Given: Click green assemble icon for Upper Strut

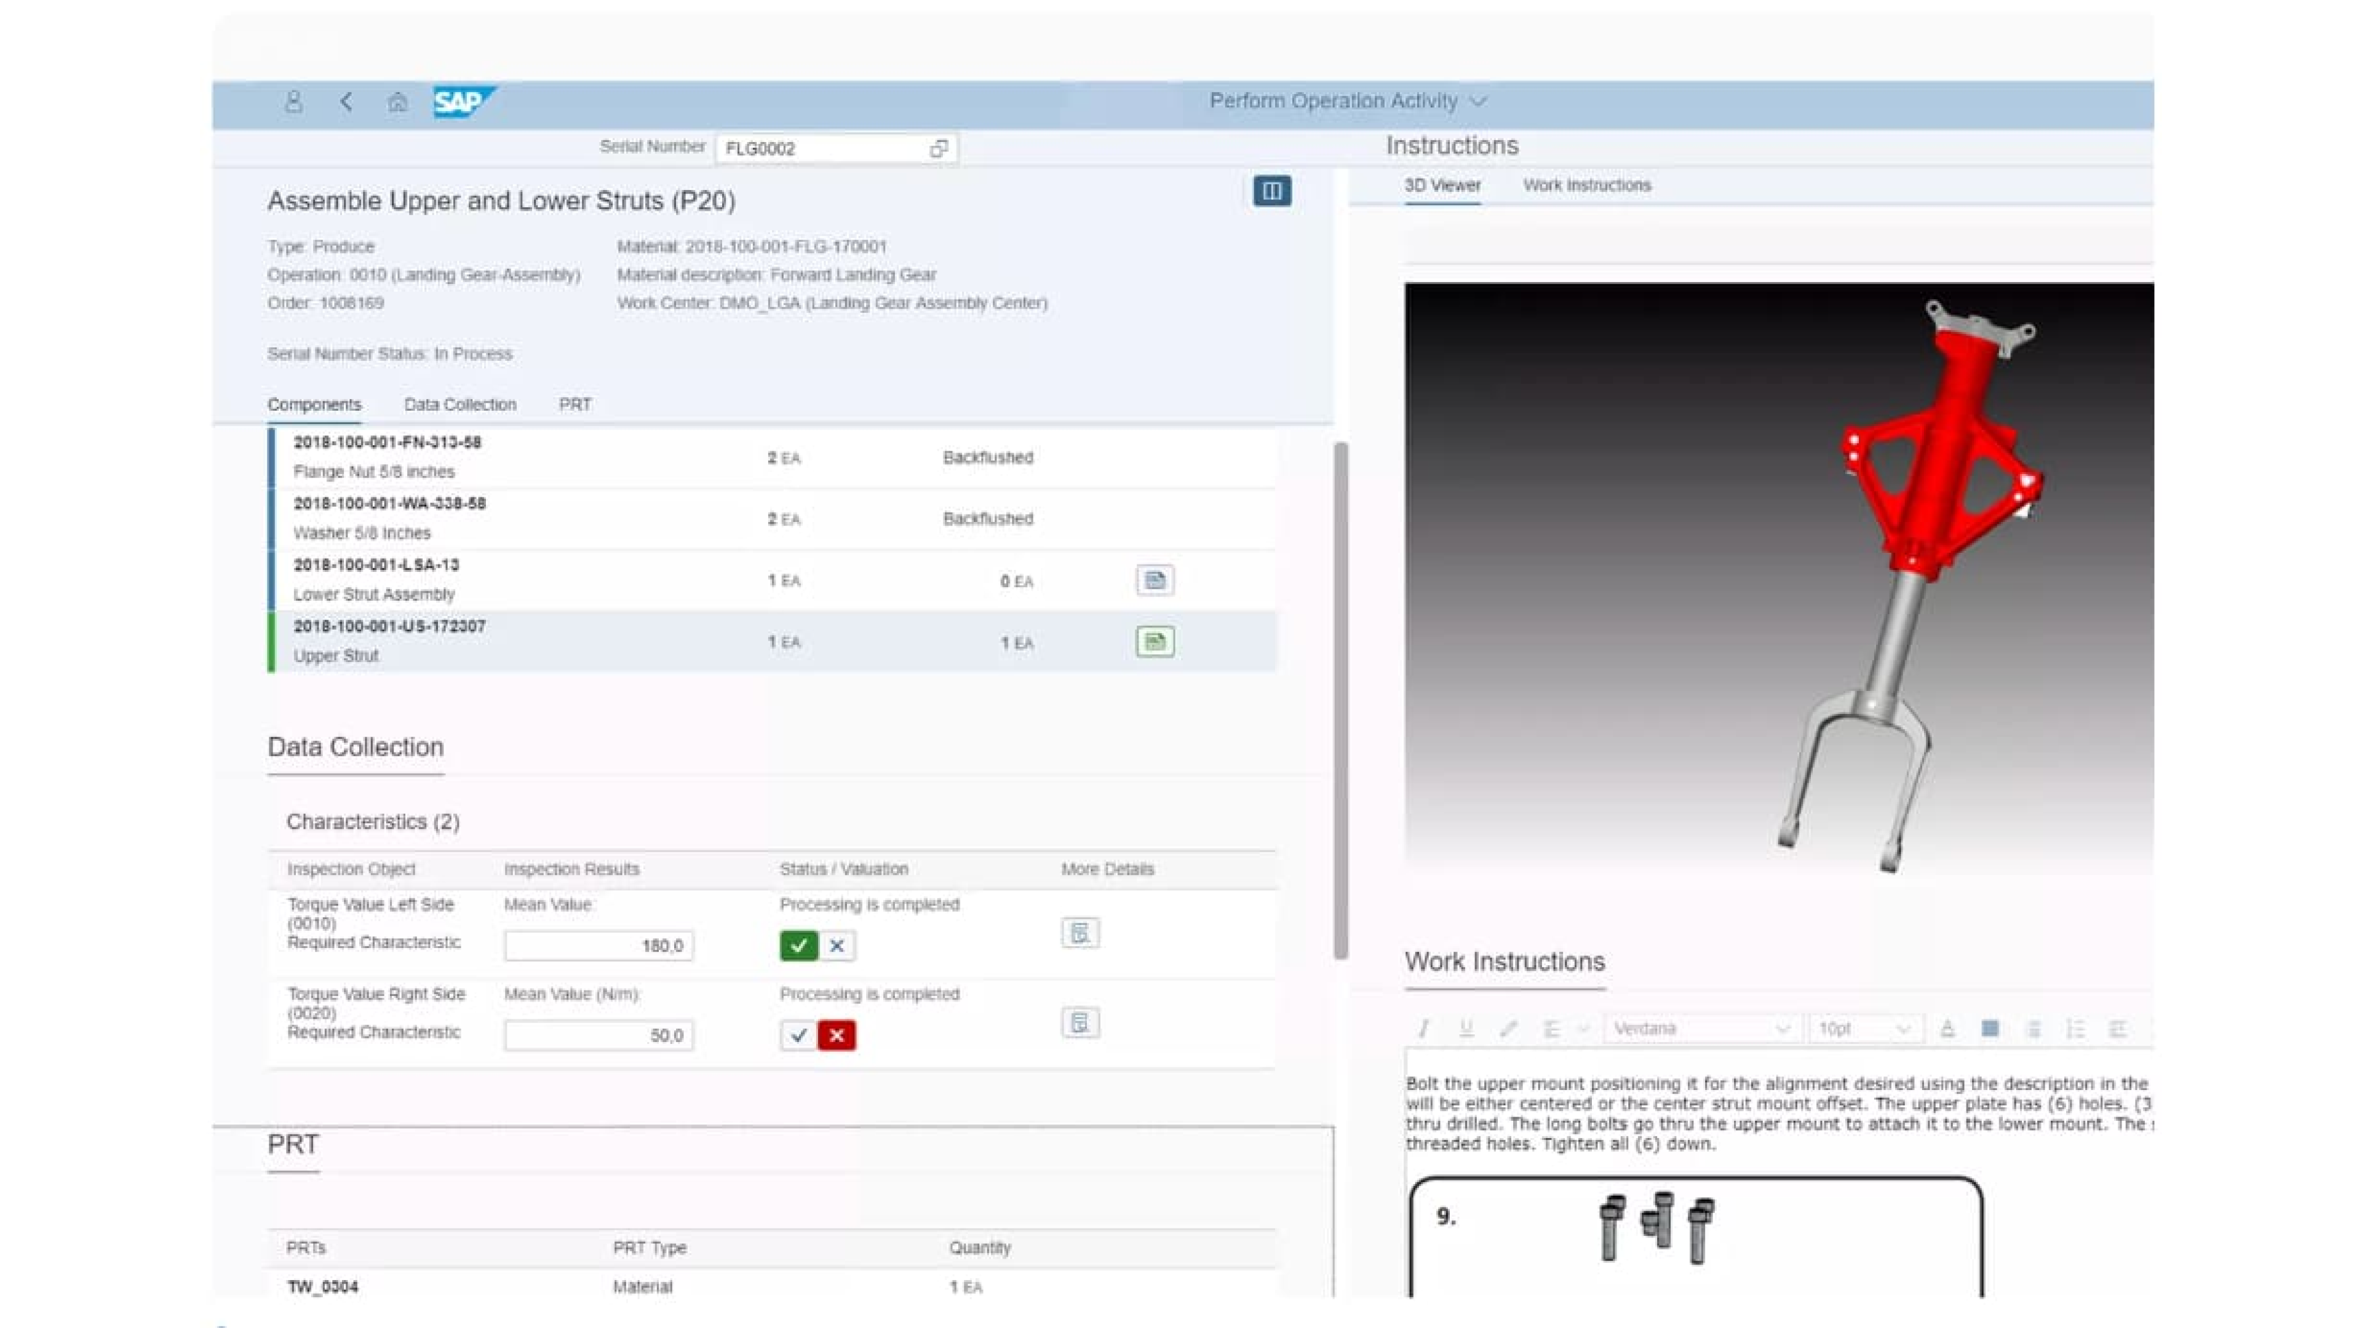Looking at the screenshot, I should click(1155, 641).
